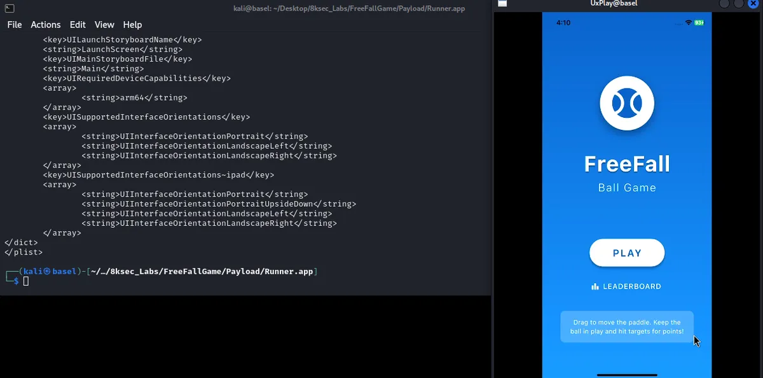The image size is (763, 378).
Task: Click the UIRequiredDeviceCapabilities key line
Action: point(137,78)
